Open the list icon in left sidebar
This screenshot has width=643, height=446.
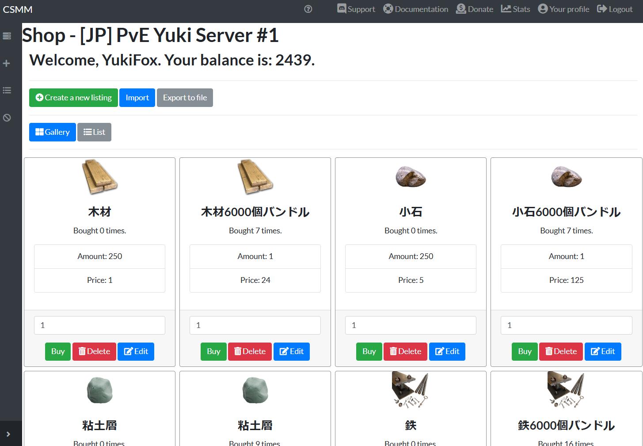pos(7,91)
